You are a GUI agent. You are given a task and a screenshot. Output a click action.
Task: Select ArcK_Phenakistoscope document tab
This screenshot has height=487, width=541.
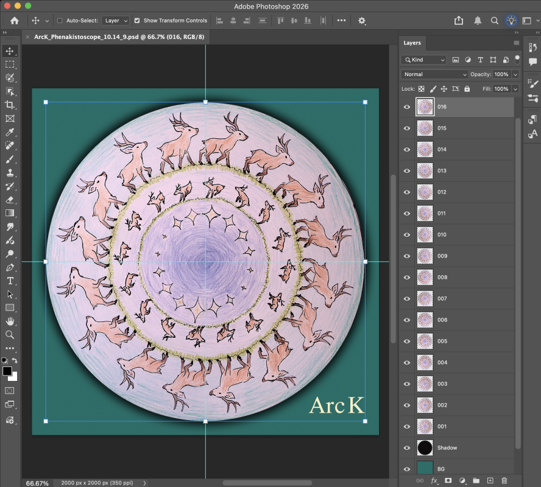tap(119, 37)
